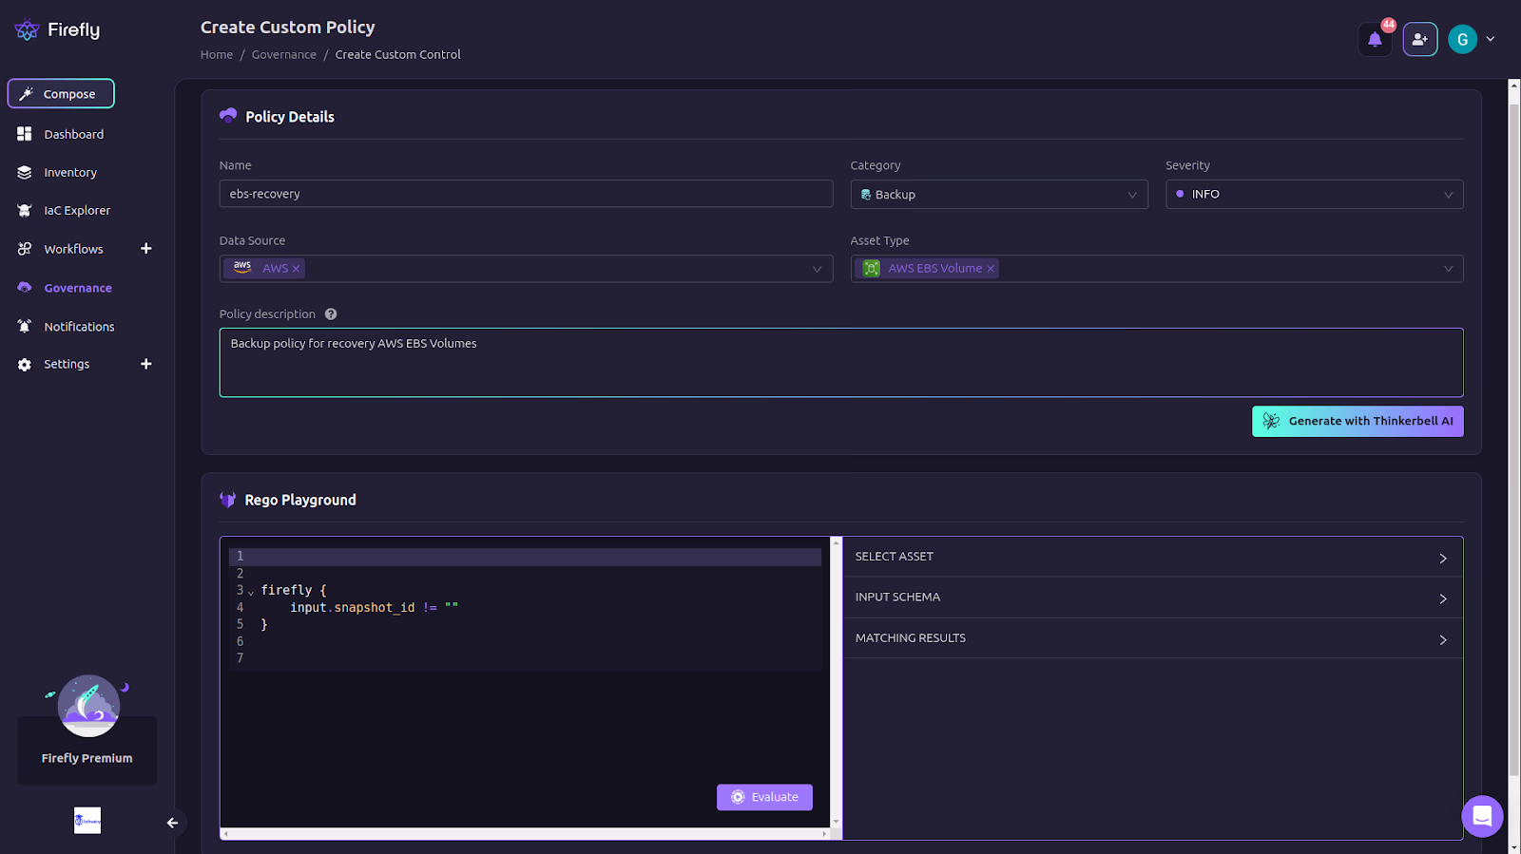
Task: Click Generate with Thinkerbell AI button
Action: [x=1357, y=422]
